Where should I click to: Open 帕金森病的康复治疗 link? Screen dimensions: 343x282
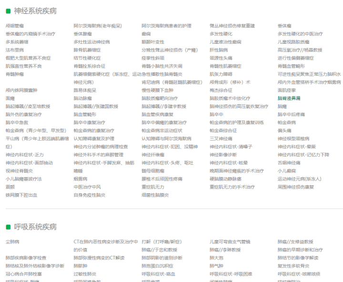click(94, 131)
